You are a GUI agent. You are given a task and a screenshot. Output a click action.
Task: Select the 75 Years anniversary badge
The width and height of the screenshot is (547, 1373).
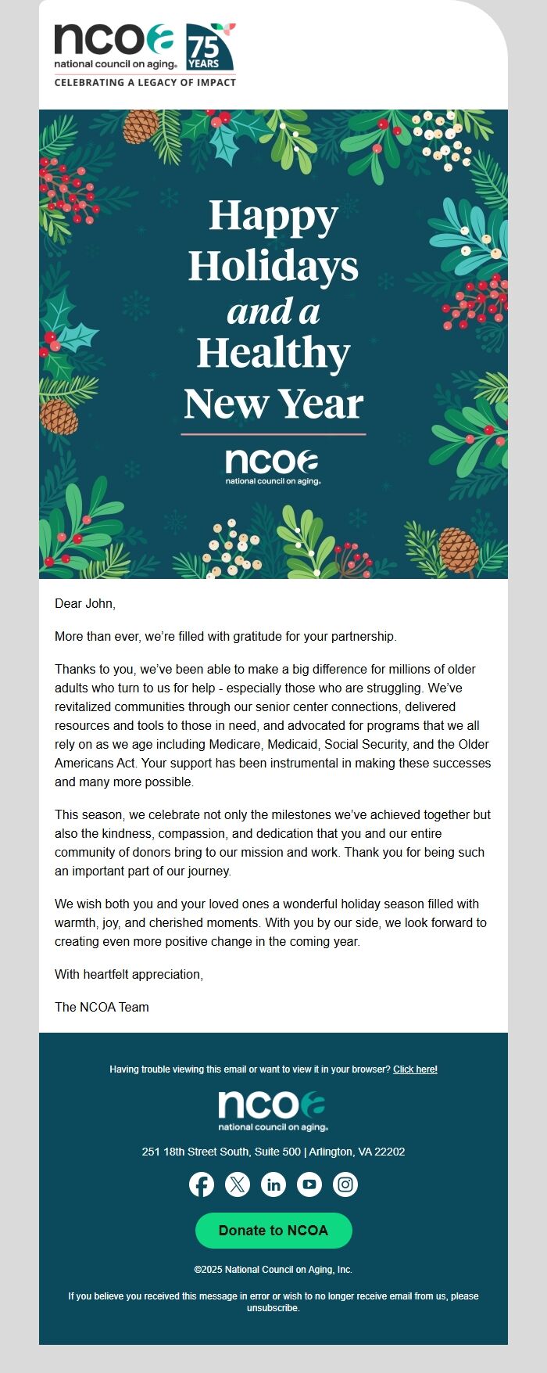(x=208, y=47)
